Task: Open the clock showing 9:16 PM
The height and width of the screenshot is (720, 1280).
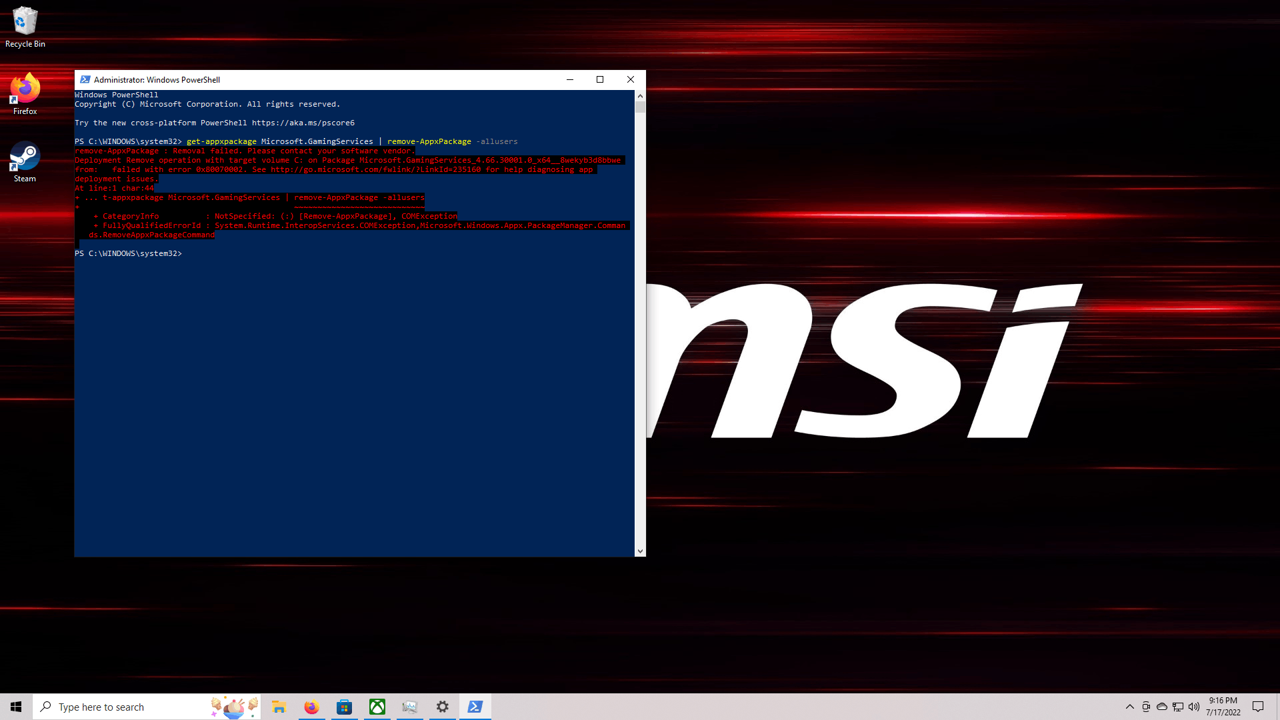Action: (1223, 707)
